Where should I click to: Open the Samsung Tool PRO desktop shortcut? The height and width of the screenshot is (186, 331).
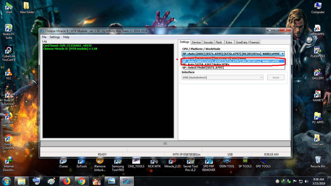(118, 164)
